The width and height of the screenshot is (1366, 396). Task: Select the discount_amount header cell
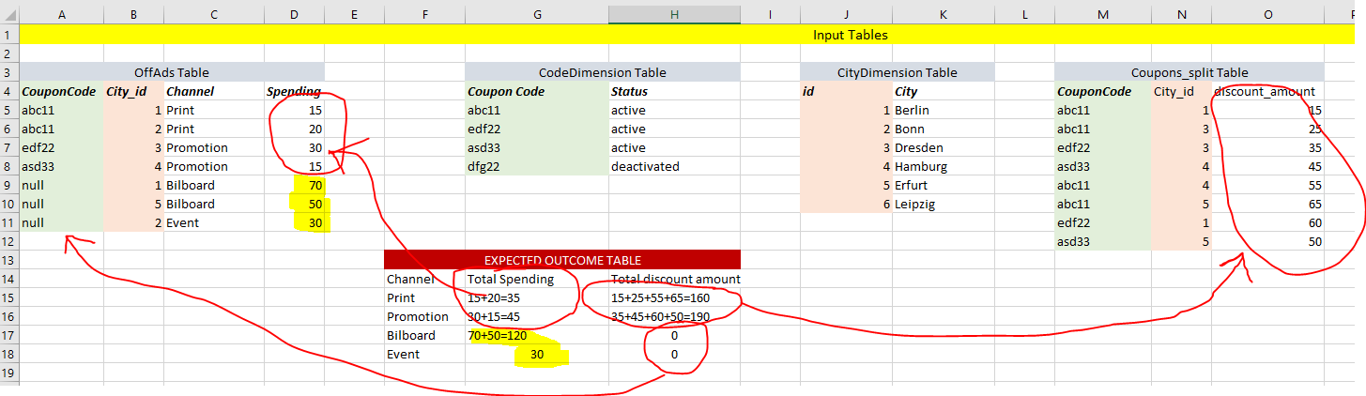(x=1267, y=91)
